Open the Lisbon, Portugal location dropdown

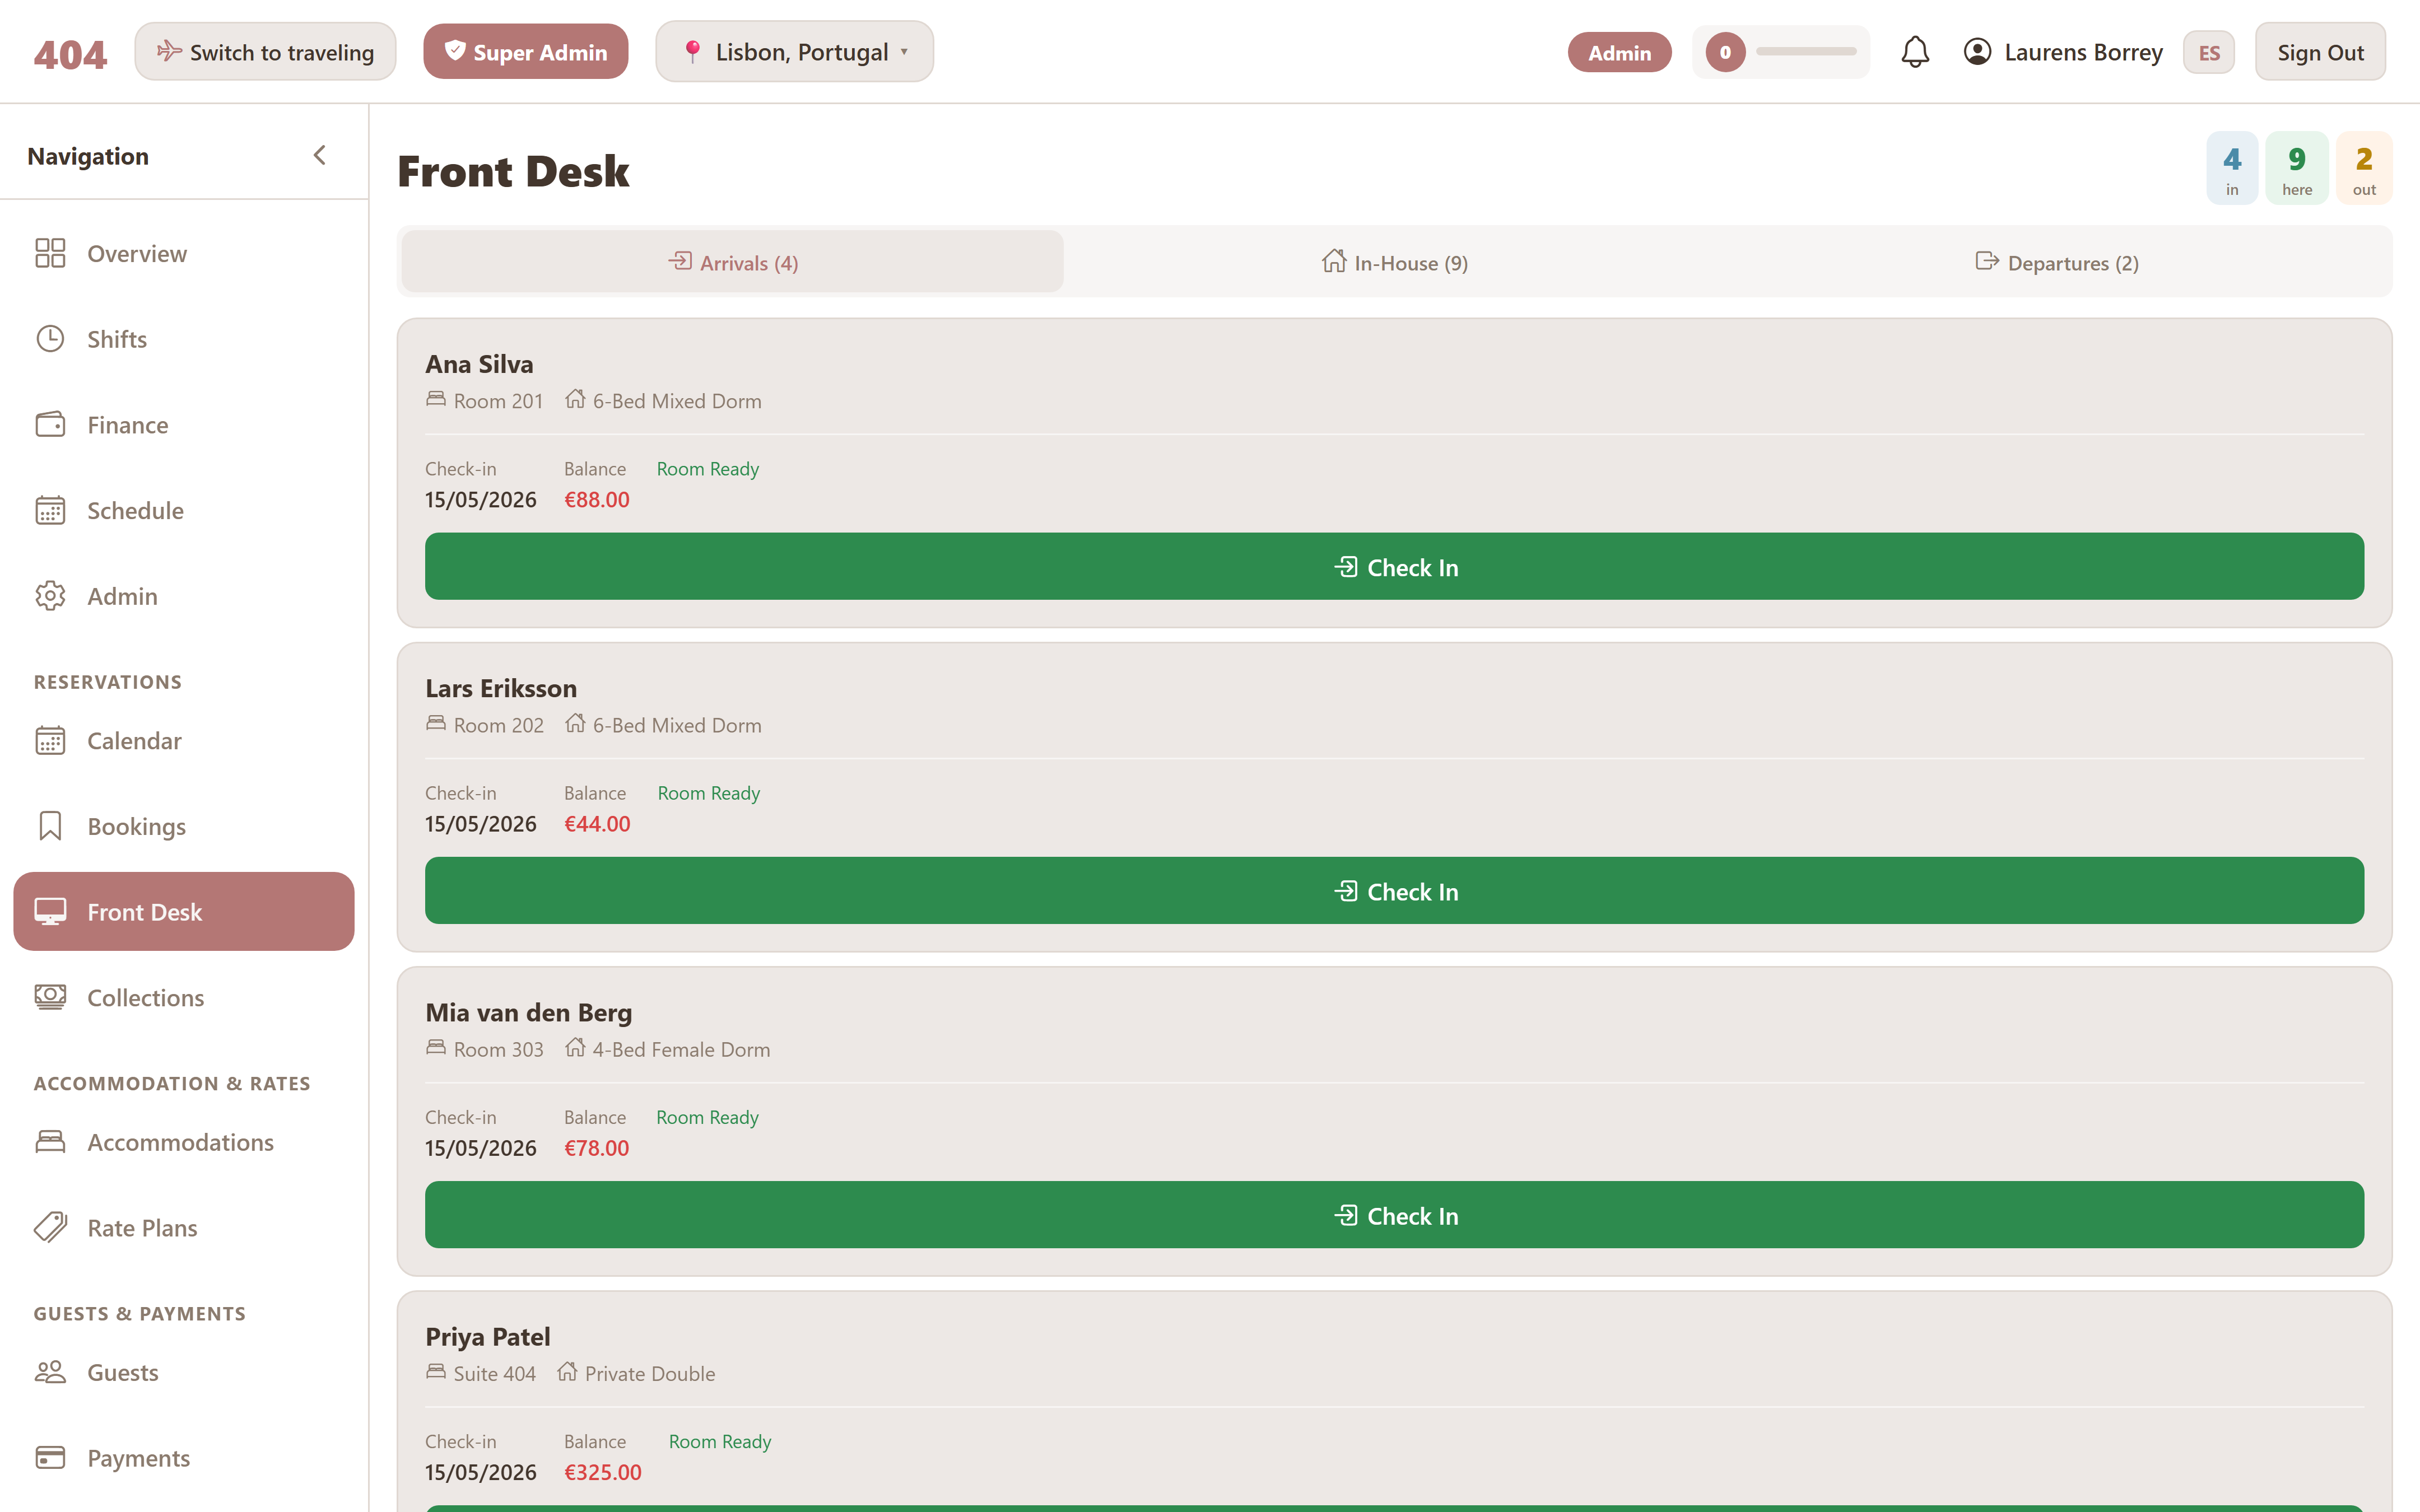795,52
